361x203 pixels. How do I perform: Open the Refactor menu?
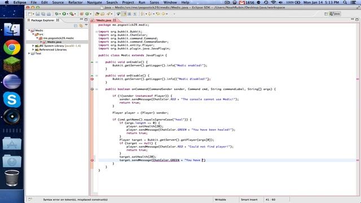[75, 2]
